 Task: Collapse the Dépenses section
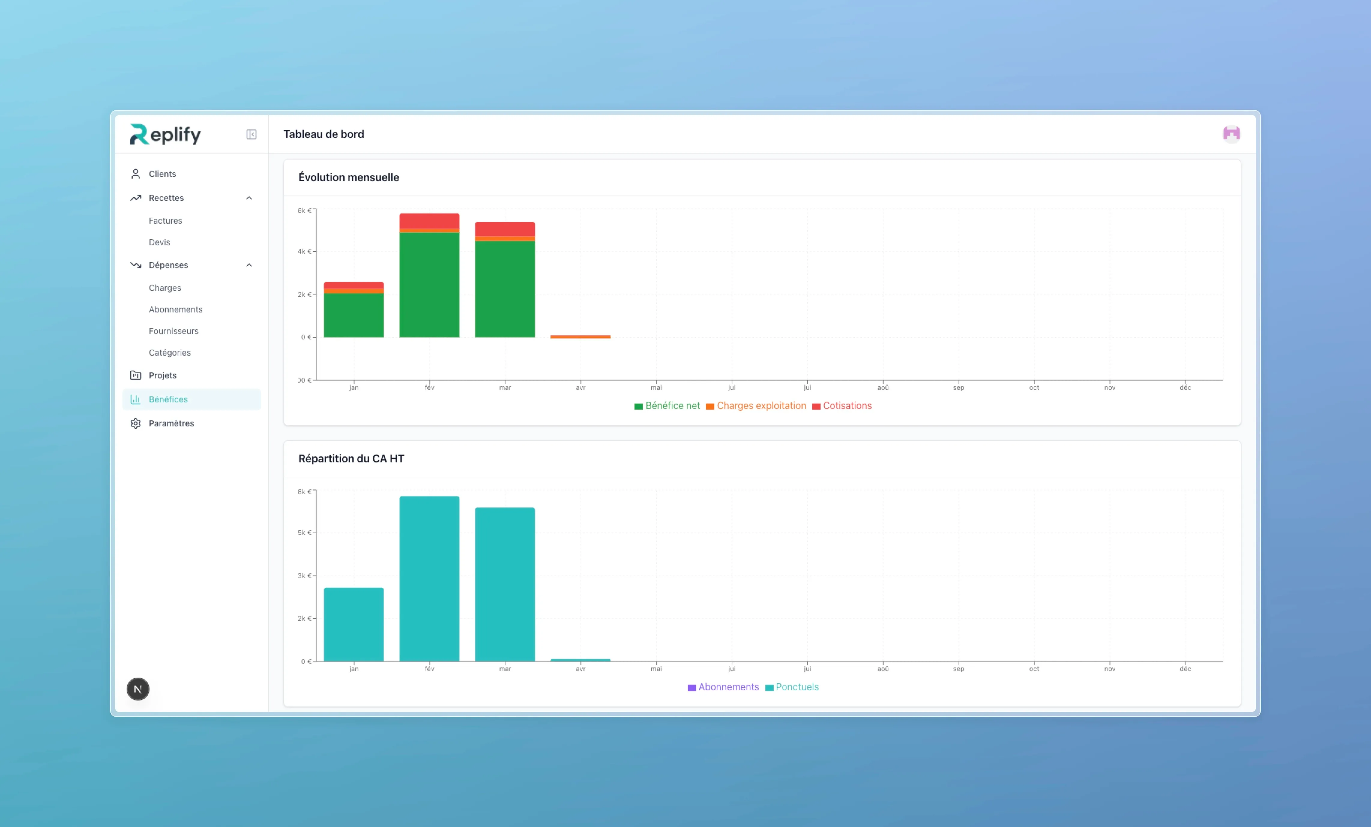249,265
